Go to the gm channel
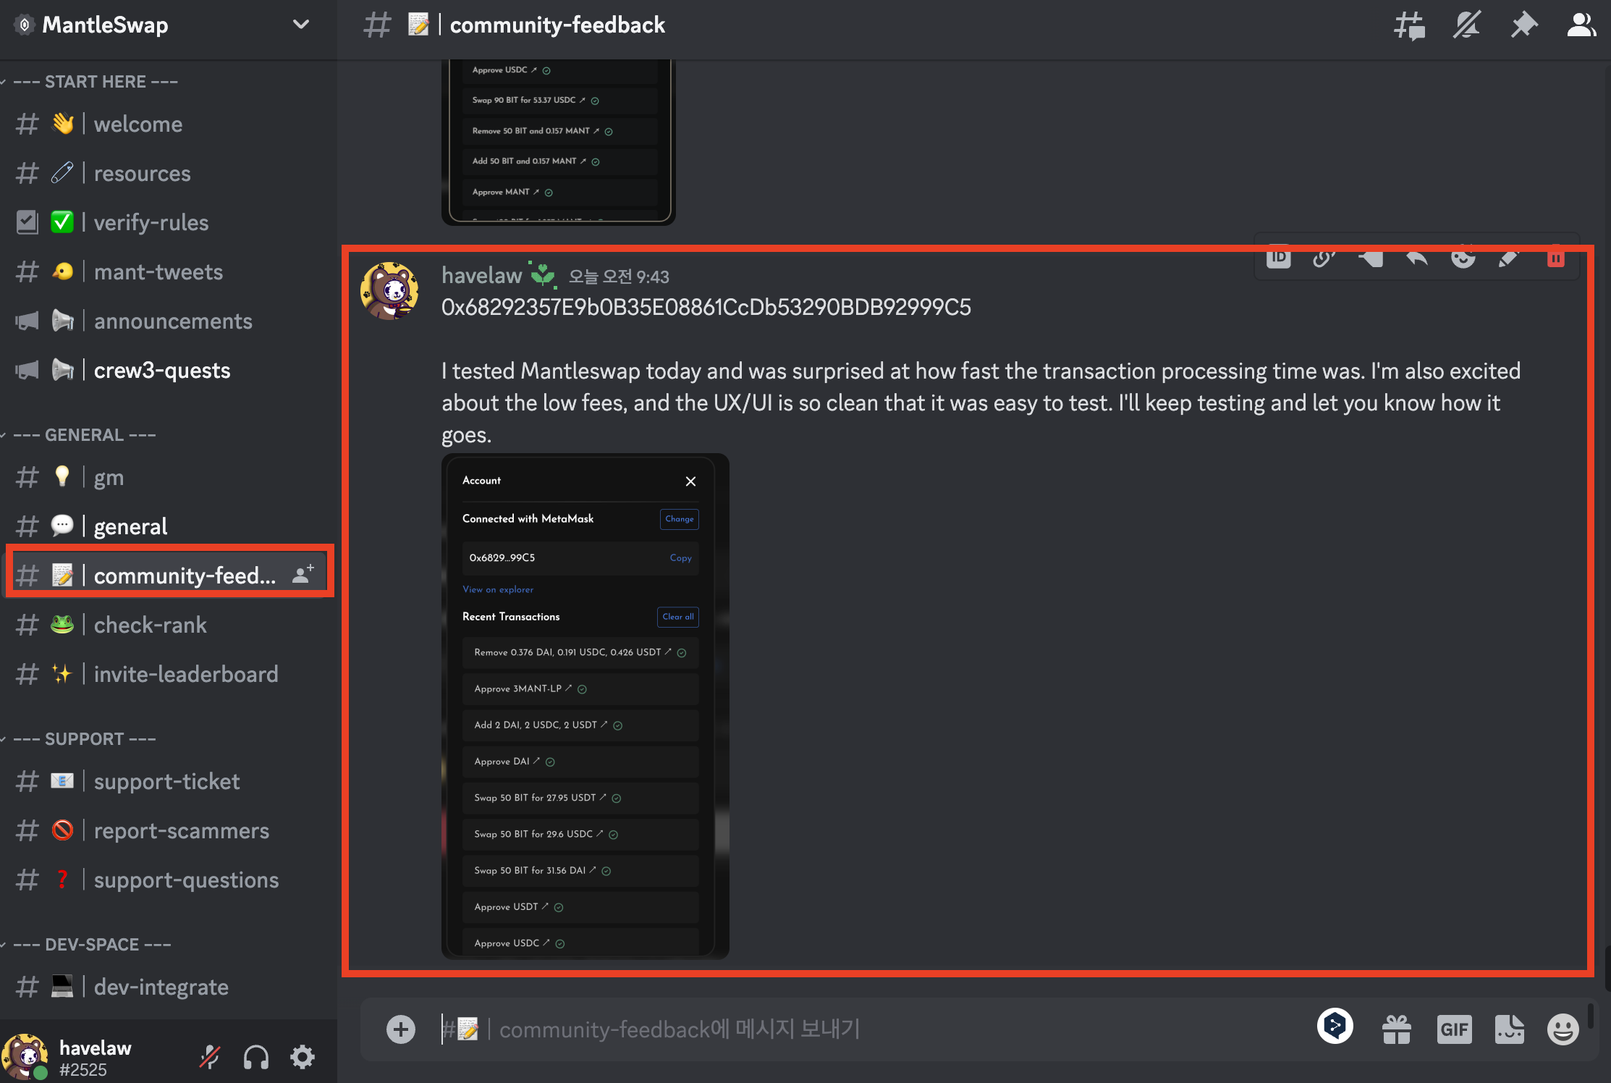The height and width of the screenshot is (1083, 1611). [168, 477]
